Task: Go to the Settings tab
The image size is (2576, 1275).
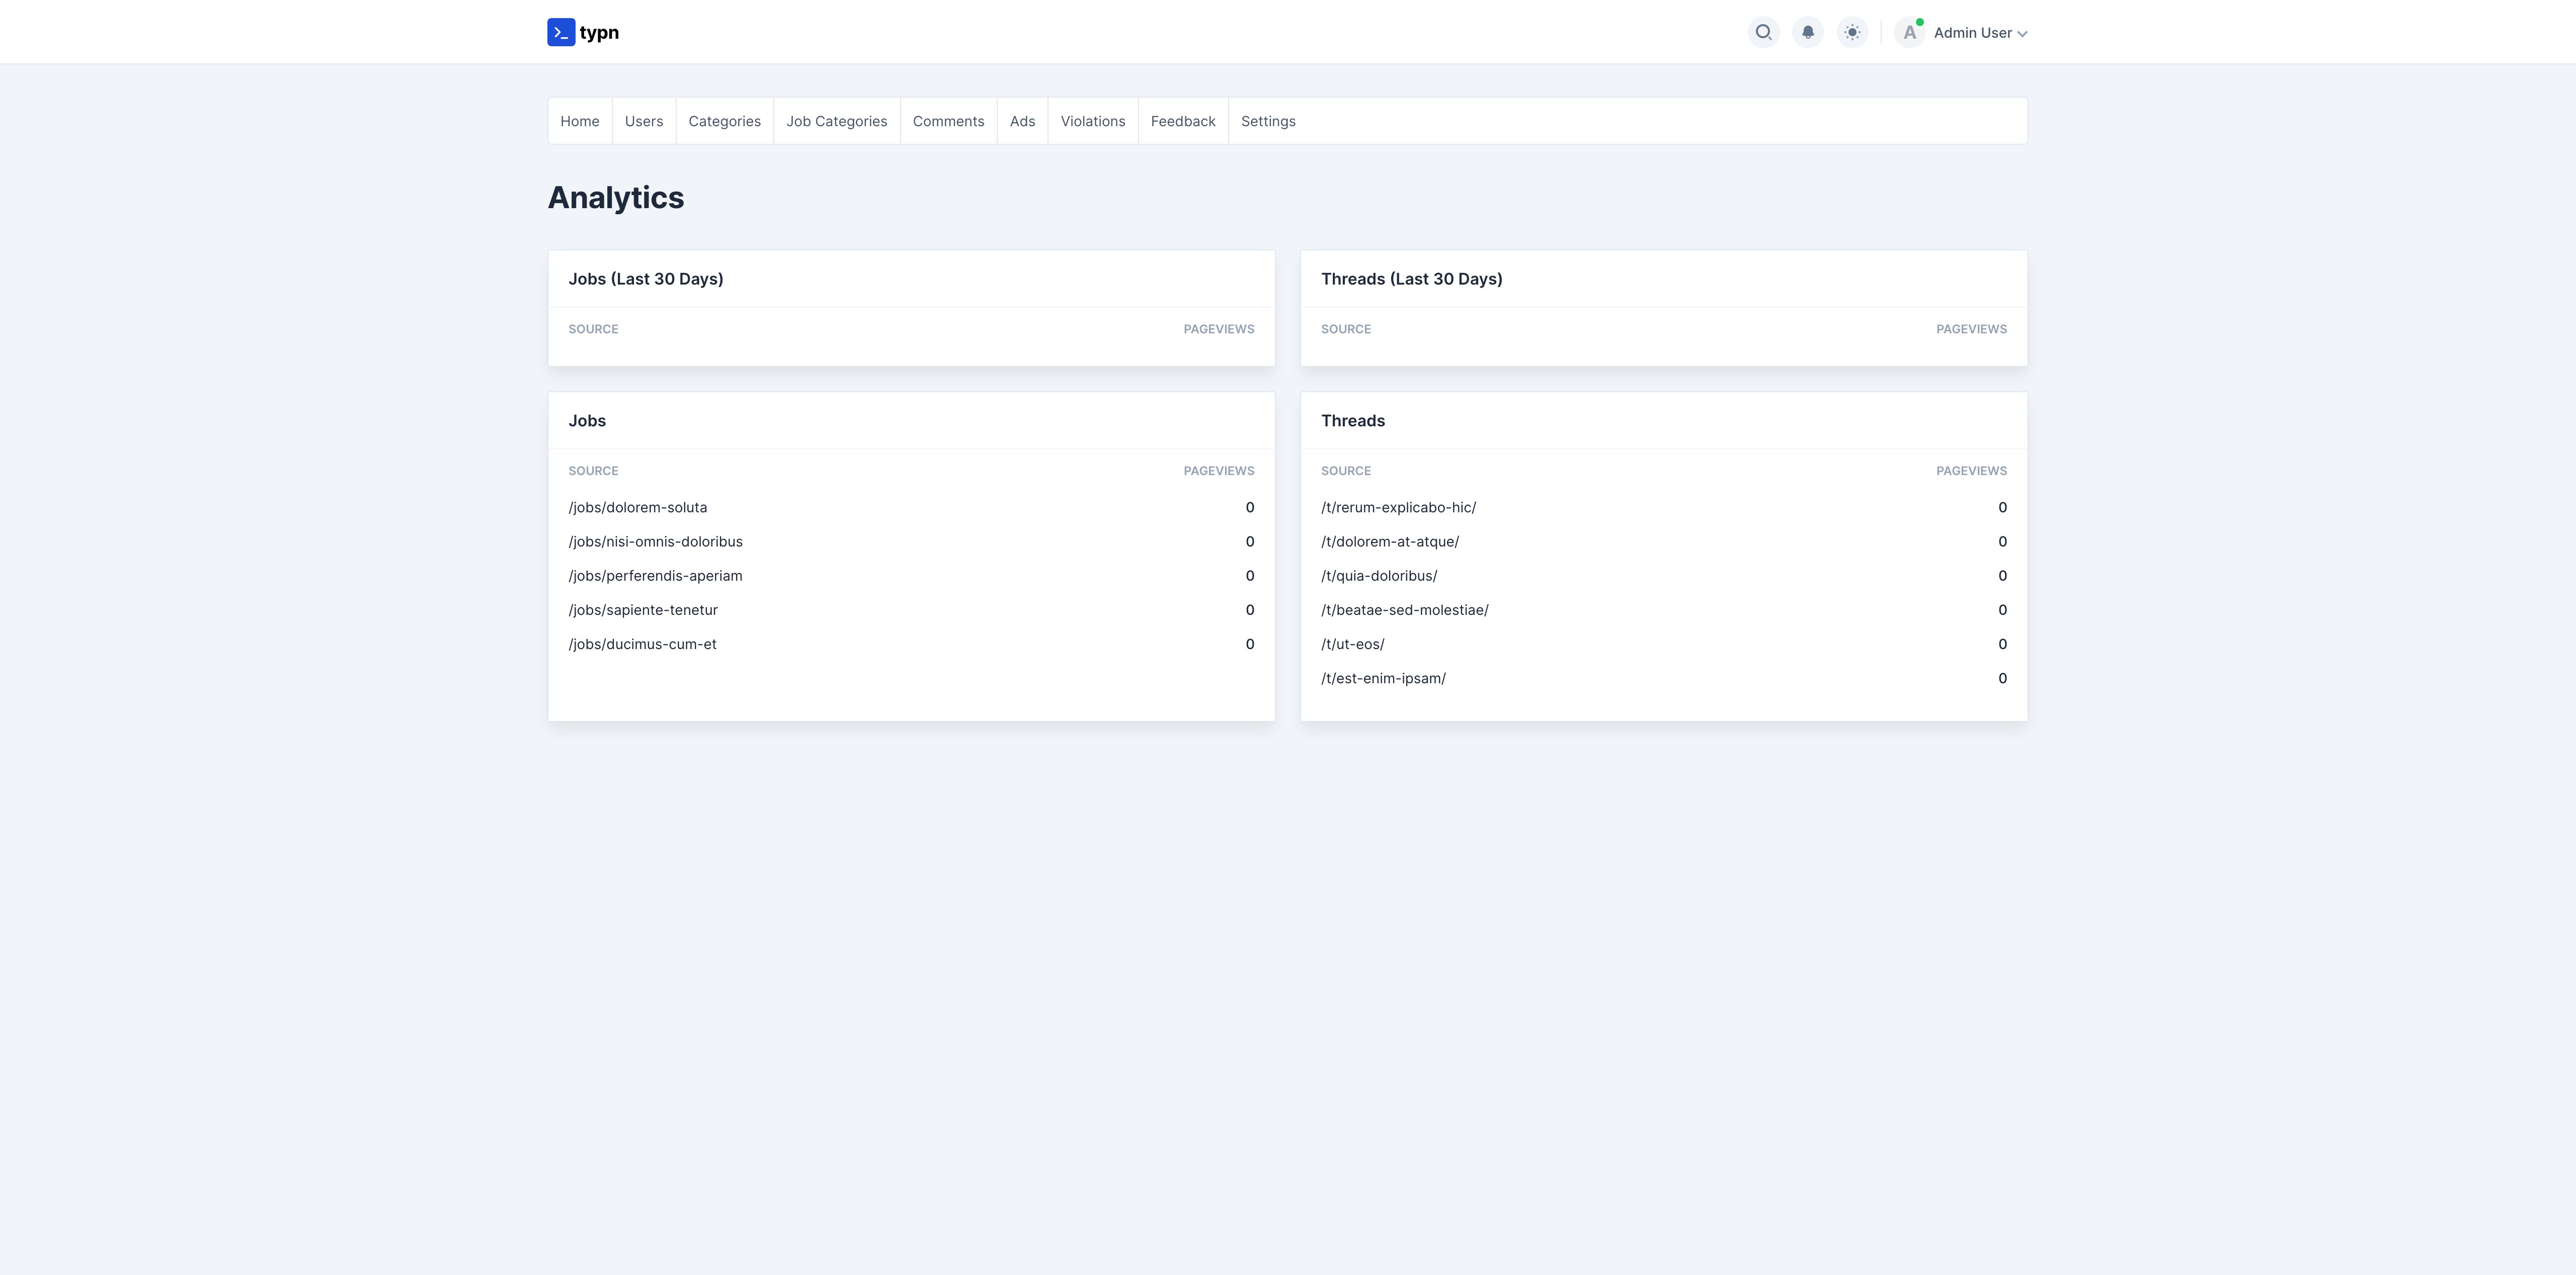Action: pos(1267,121)
